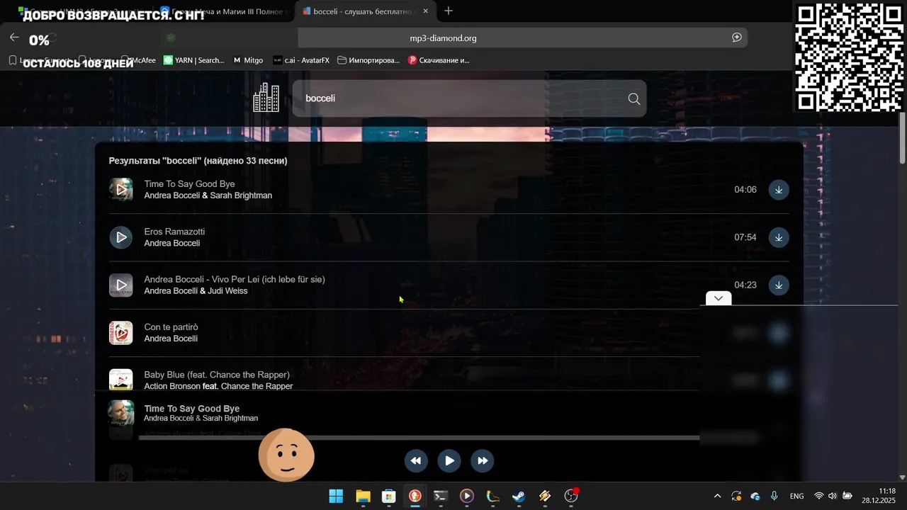Open the Импортирова... bookmarks folder

[369, 60]
